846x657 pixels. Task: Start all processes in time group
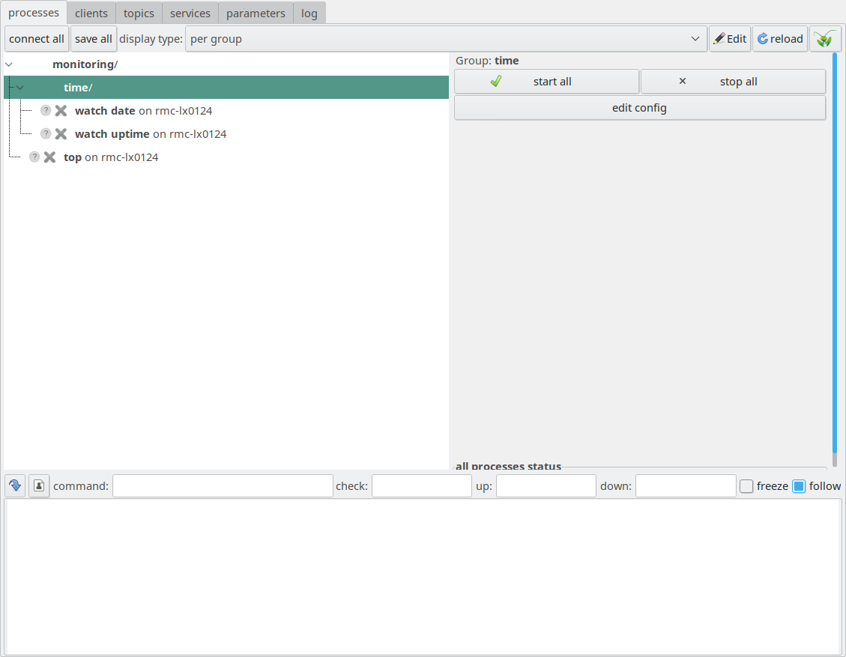pos(546,82)
